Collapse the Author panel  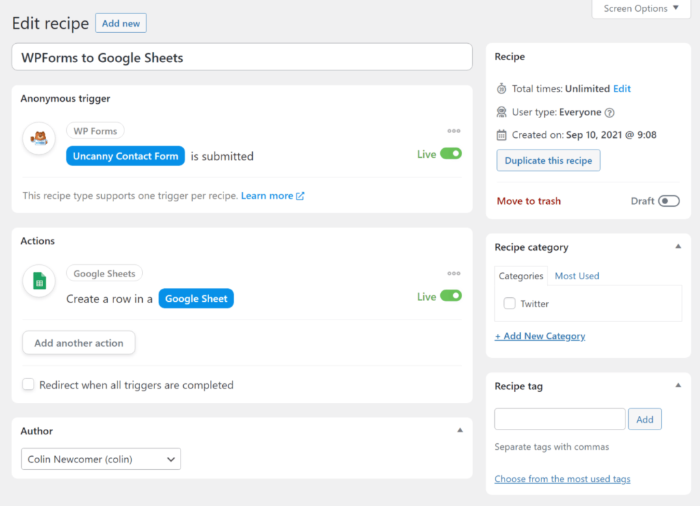point(460,431)
